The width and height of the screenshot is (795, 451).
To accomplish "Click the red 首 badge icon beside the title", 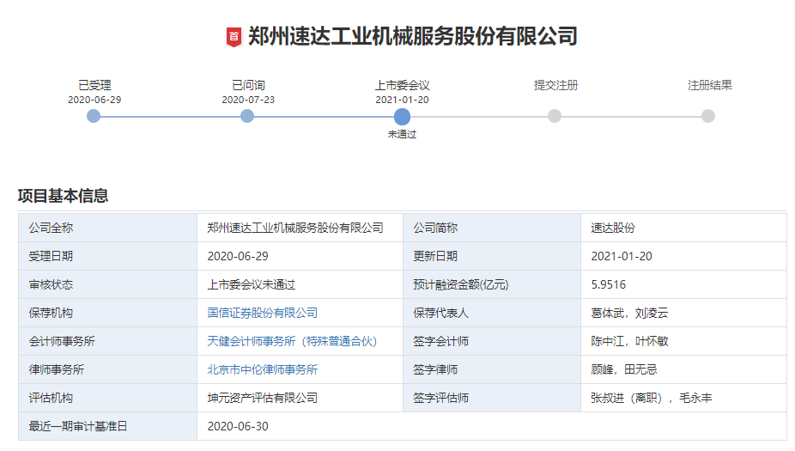I will (x=234, y=37).
